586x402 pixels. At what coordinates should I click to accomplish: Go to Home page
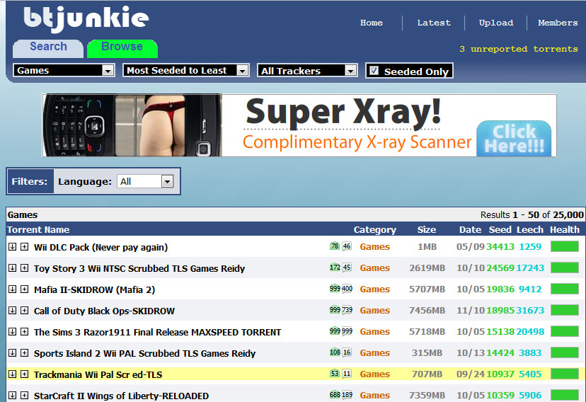point(372,23)
